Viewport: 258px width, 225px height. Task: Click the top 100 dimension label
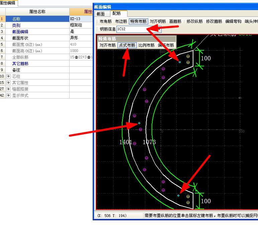(206, 58)
